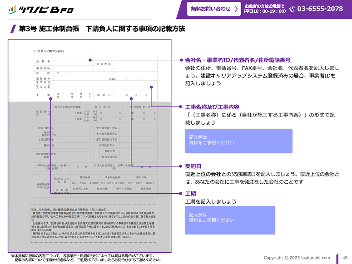Click the 契約日 heading
The height and width of the screenshot is (264, 352).
point(193,166)
